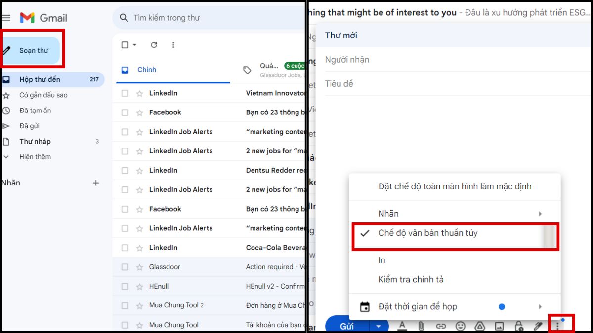Open Mua Chung Tool Đơn hàng email
593x333 pixels.
tap(209, 305)
